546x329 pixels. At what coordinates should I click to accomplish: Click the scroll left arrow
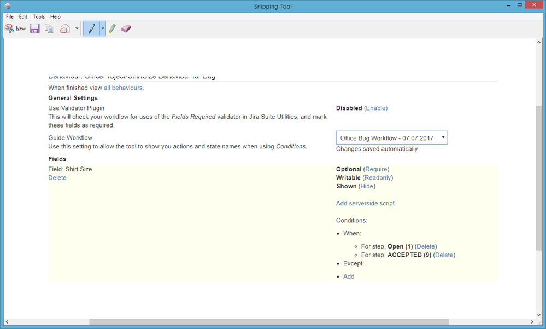pos(7,322)
